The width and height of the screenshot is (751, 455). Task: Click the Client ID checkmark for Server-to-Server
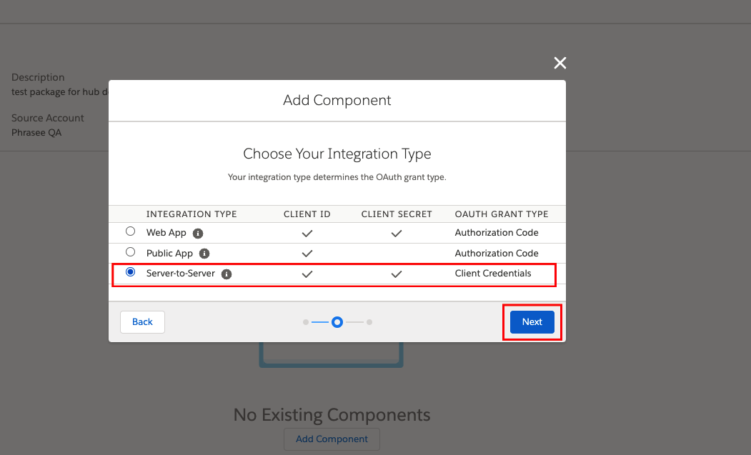point(307,273)
